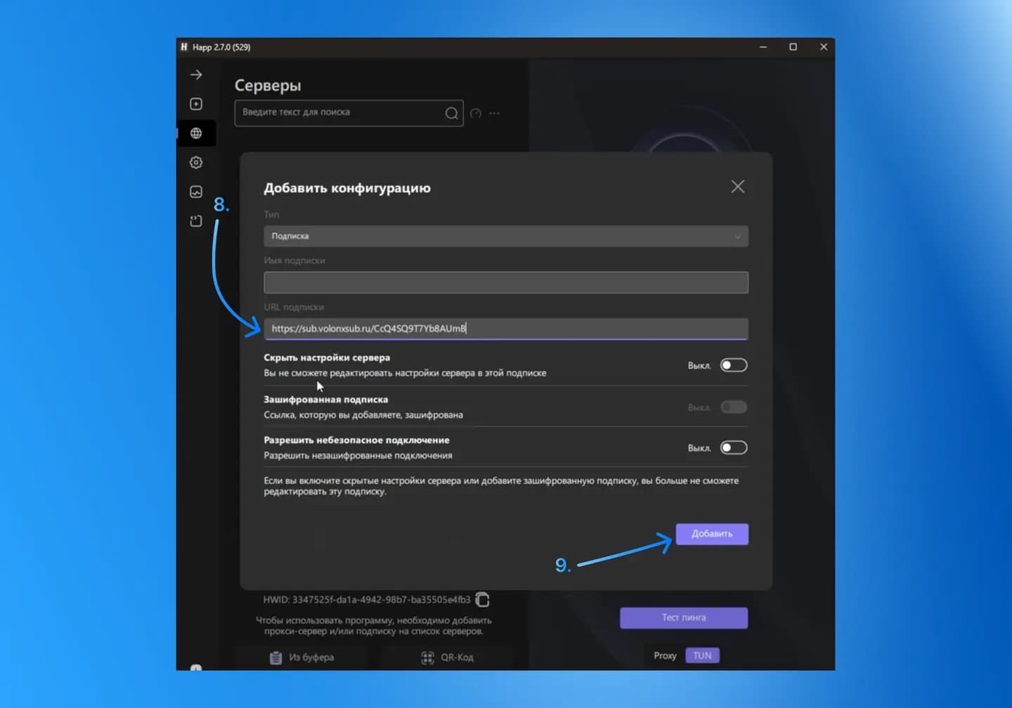The image size is (1012, 708).
Task: Toggle Скрыть настройки сервера switch
Action: pos(734,365)
